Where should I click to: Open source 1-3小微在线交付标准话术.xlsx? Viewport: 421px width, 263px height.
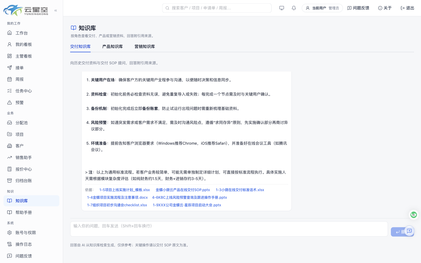click(240, 190)
